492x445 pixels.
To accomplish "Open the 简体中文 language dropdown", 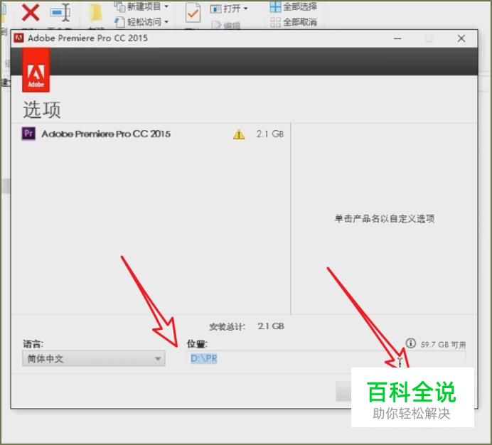I will [x=94, y=358].
